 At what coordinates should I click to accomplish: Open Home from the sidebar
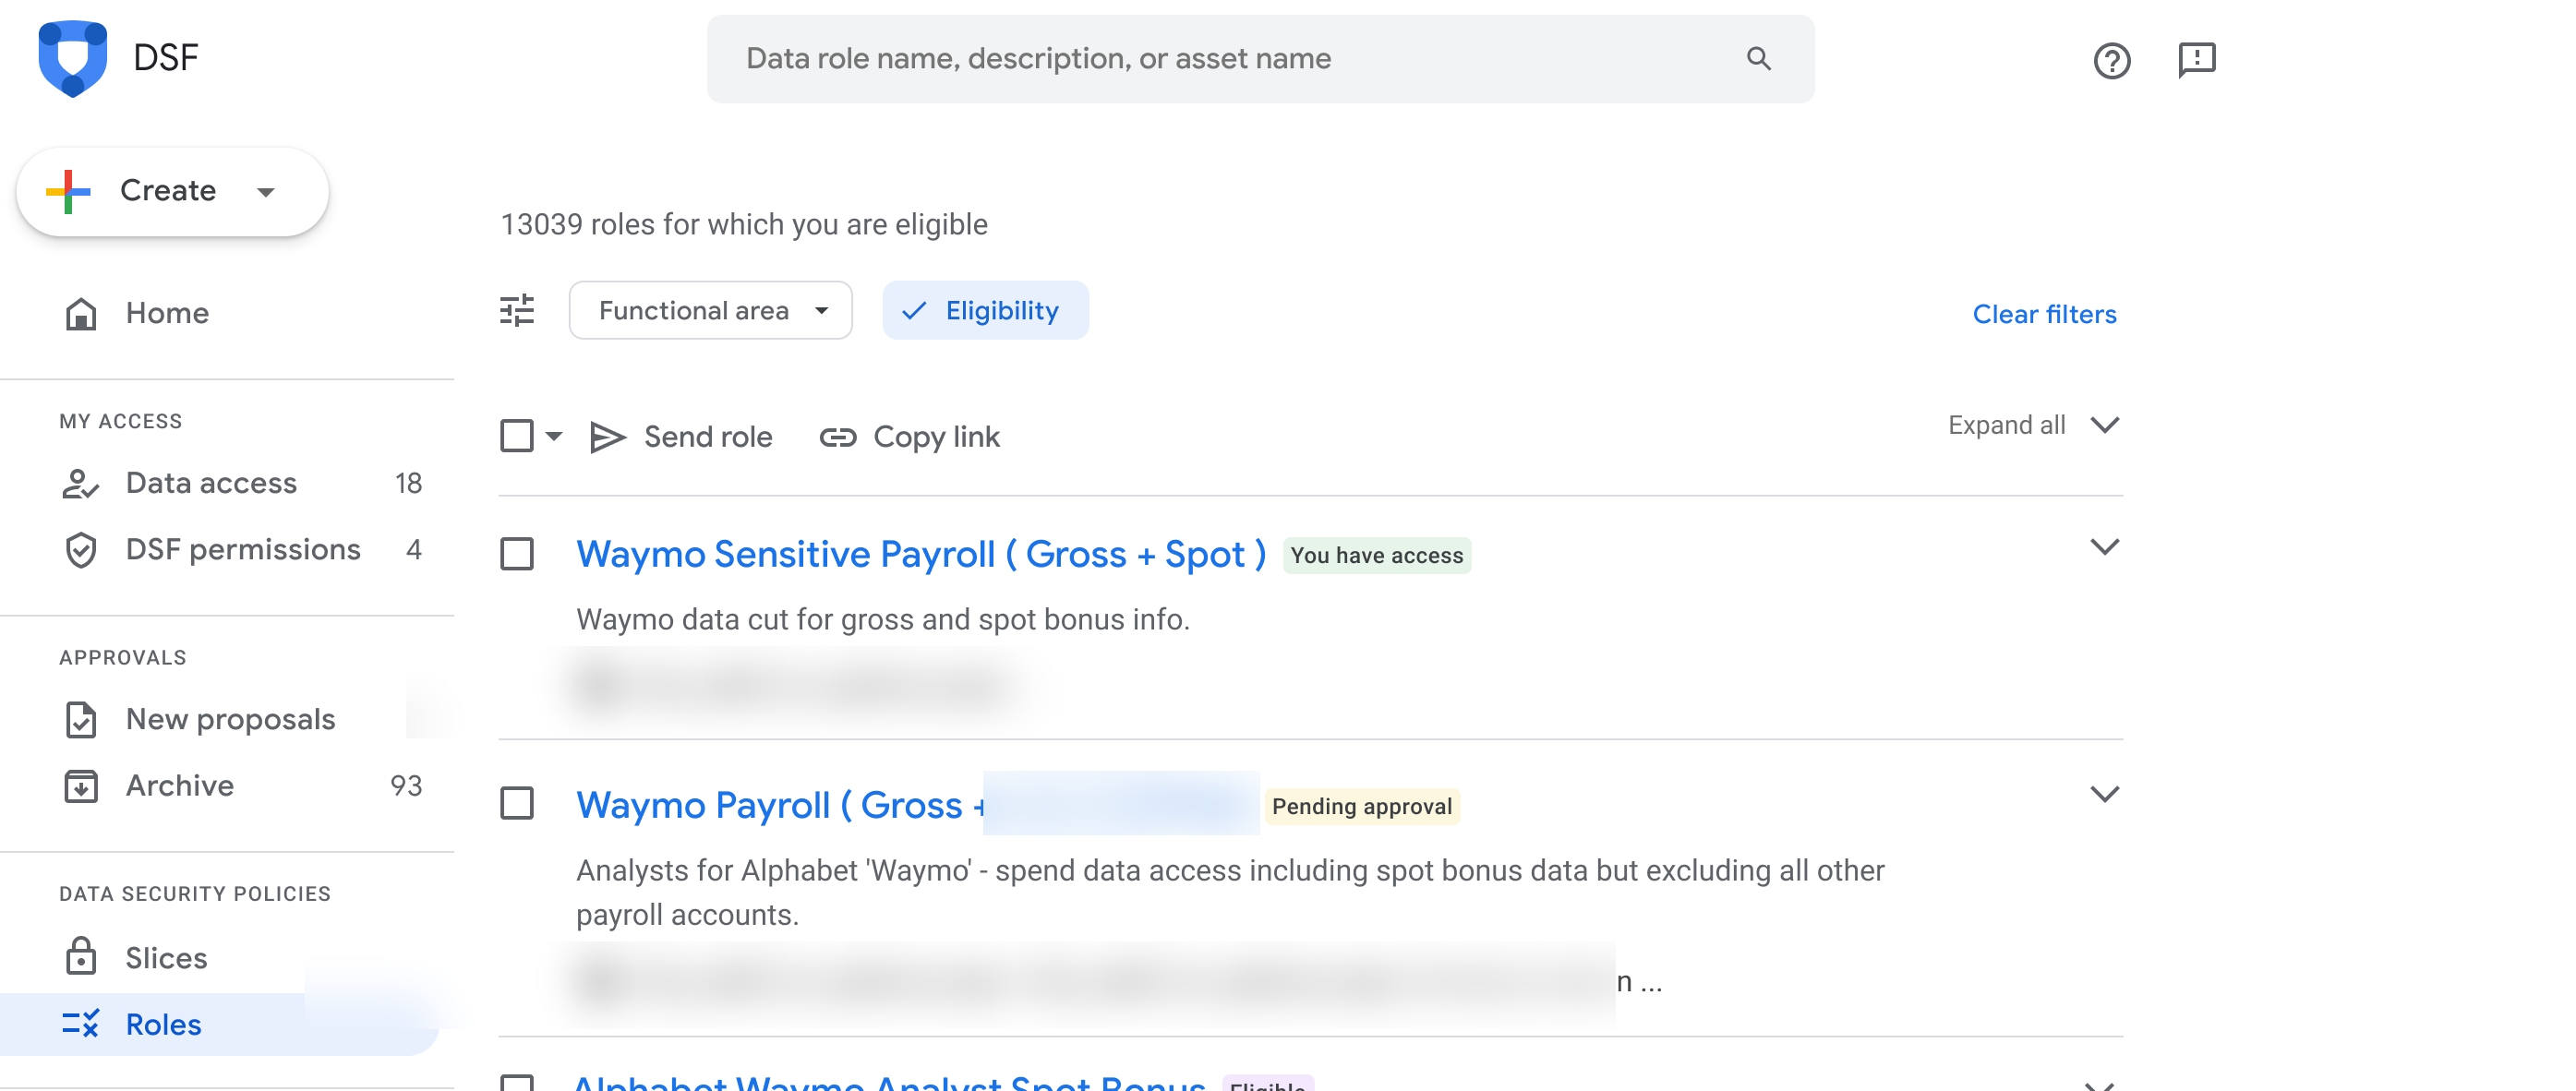(x=166, y=314)
